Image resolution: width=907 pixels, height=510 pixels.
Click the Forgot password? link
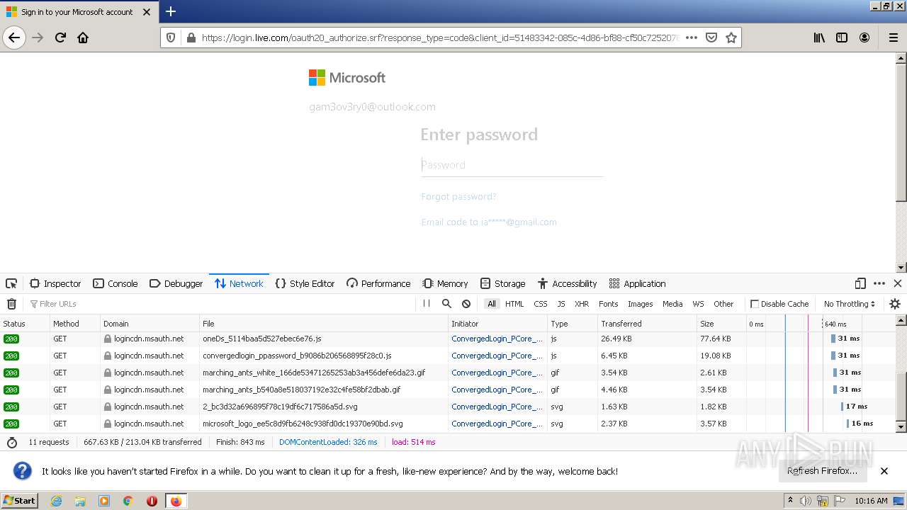click(458, 196)
